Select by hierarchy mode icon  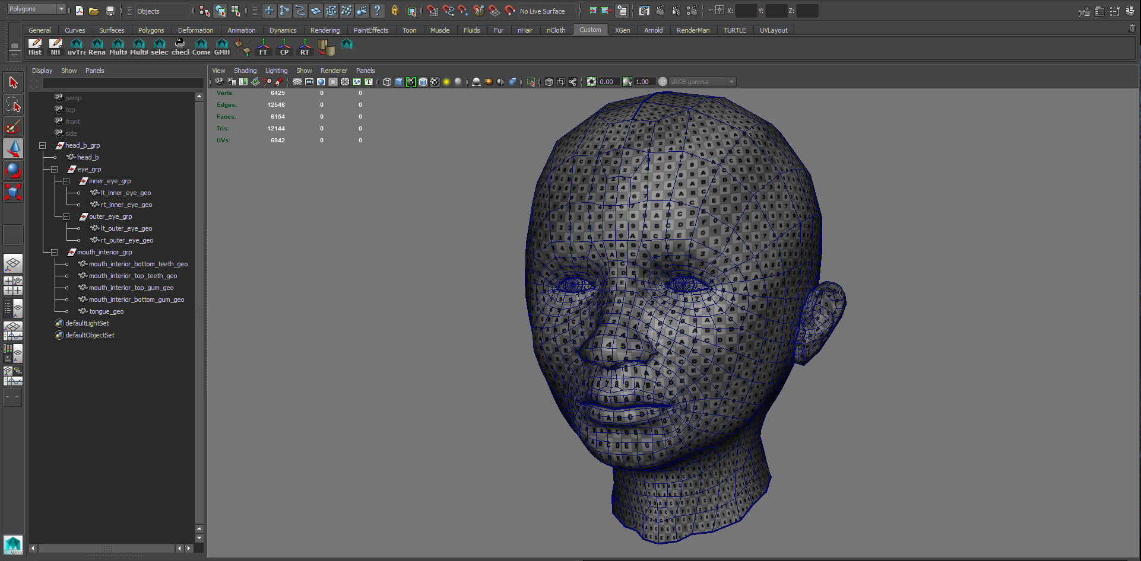click(x=205, y=11)
